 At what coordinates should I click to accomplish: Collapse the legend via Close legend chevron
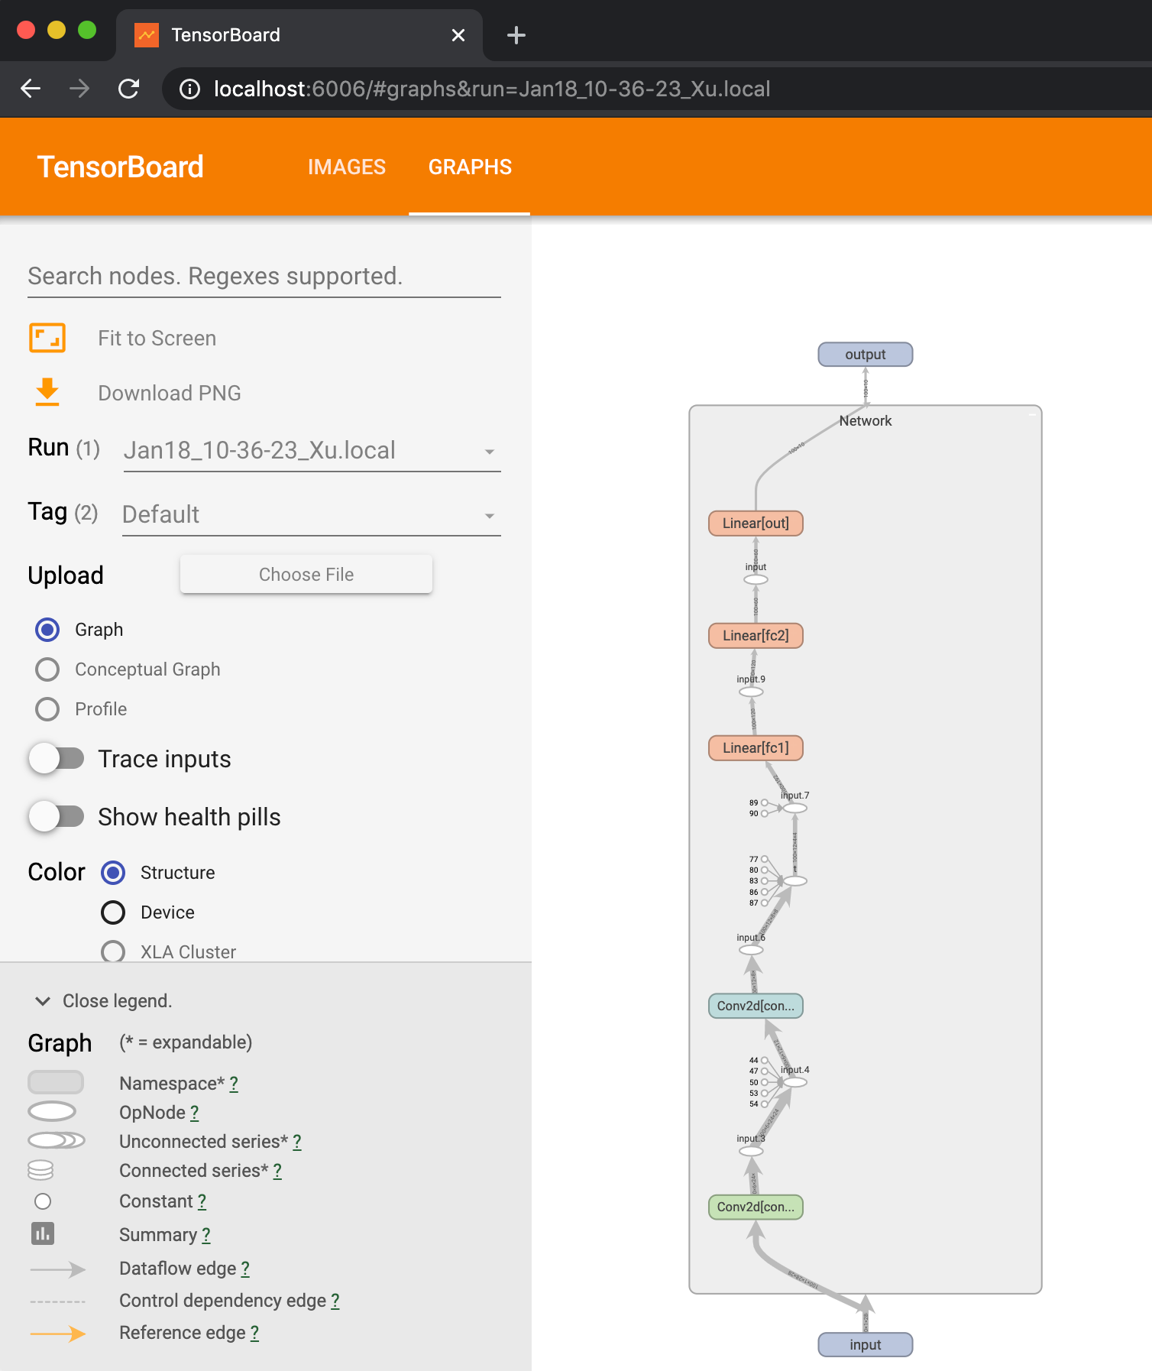point(42,1000)
